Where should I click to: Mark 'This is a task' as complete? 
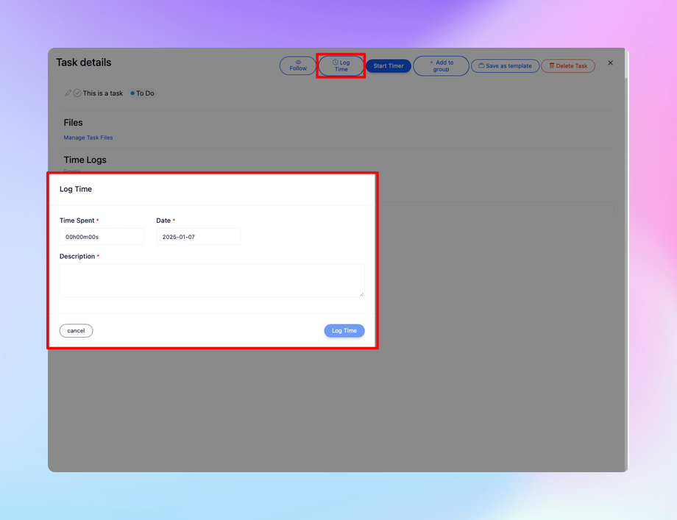point(77,93)
